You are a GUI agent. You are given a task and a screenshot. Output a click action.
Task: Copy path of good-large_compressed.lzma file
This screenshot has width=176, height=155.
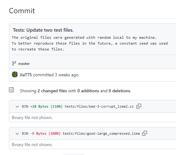coord(145,133)
